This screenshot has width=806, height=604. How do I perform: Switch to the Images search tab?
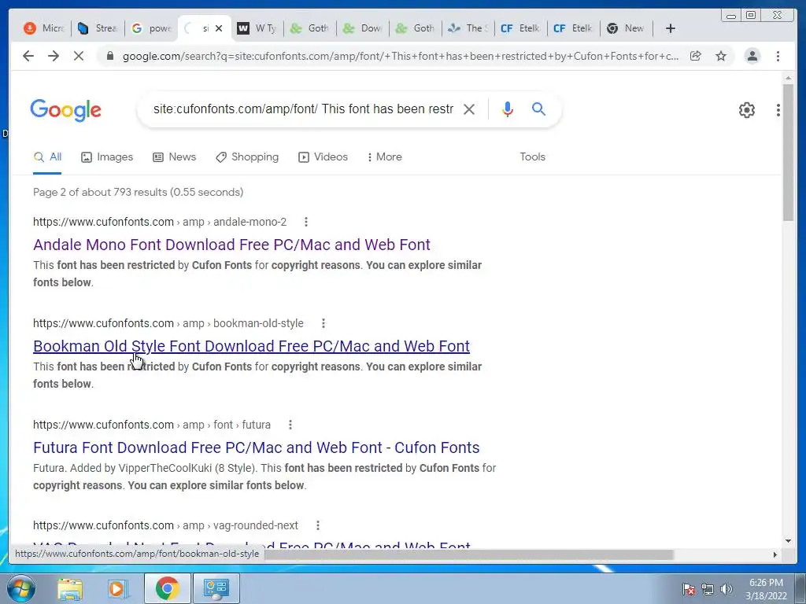point(107,157)
